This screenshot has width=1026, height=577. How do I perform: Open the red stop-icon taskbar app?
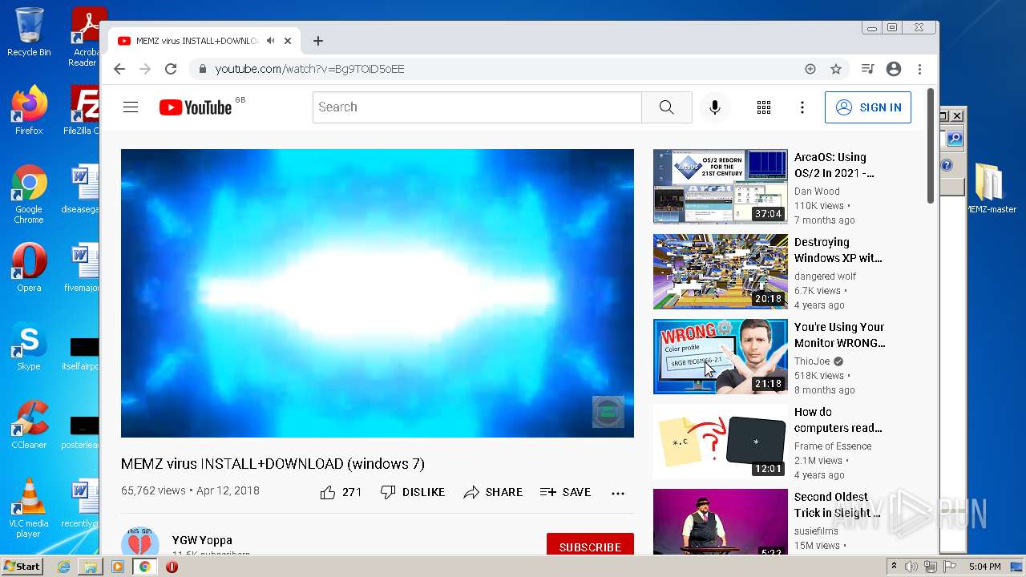(172, 567)
